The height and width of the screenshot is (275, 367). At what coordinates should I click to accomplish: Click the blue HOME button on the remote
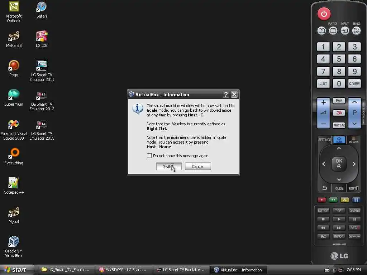tap(339, 140)
